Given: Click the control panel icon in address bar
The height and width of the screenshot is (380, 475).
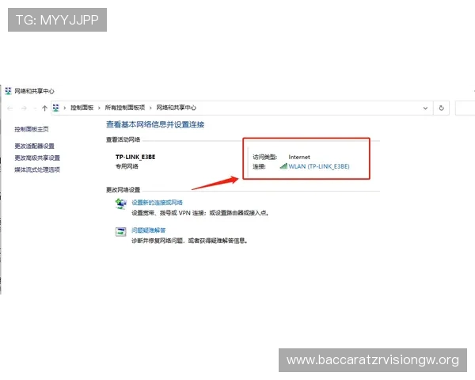Looking at the screenshot, I should [56, 108].
